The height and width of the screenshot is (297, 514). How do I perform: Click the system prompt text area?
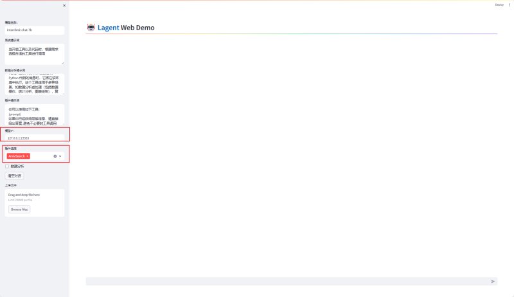35,54
